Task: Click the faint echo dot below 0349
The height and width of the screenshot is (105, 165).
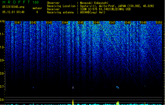Action: [145, 86]
